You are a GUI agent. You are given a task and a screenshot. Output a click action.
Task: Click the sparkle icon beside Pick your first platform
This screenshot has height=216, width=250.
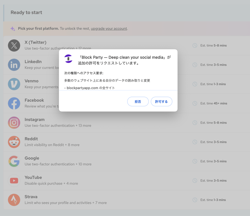pyautogui.click(x=13, y=29)
